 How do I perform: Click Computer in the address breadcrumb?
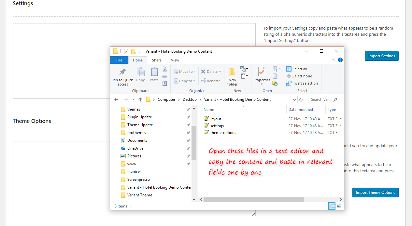tap(166, 100)
